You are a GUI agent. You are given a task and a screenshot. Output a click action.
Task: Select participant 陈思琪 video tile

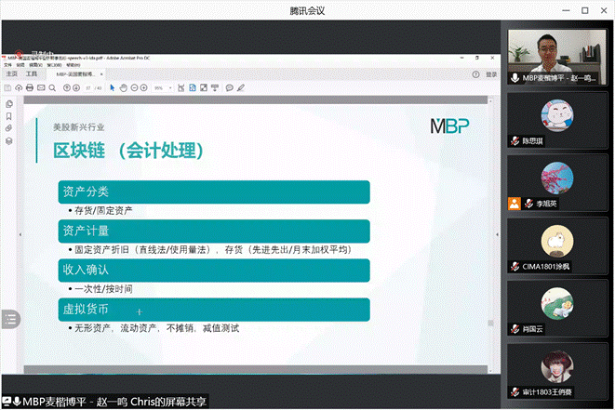pos(556,122)
